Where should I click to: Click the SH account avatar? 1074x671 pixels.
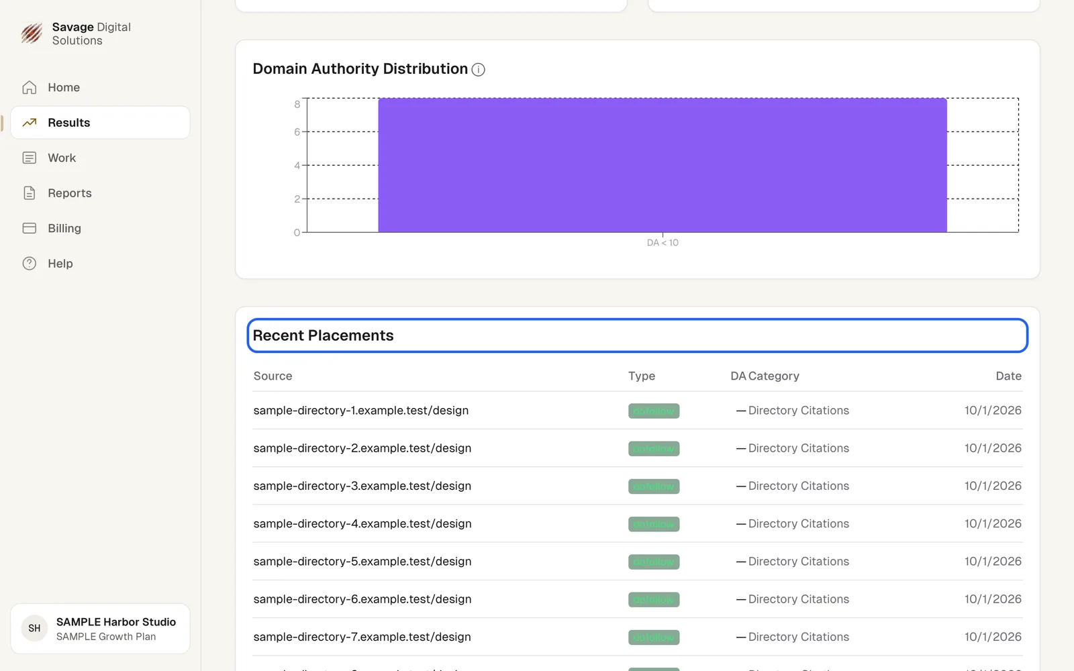tap(34, 629)
